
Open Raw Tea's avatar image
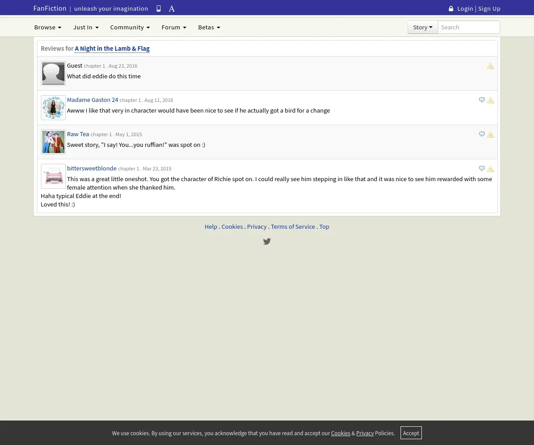coord(53,142)
